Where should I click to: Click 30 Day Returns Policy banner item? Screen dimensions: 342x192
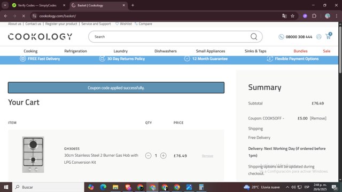[122, 59]
